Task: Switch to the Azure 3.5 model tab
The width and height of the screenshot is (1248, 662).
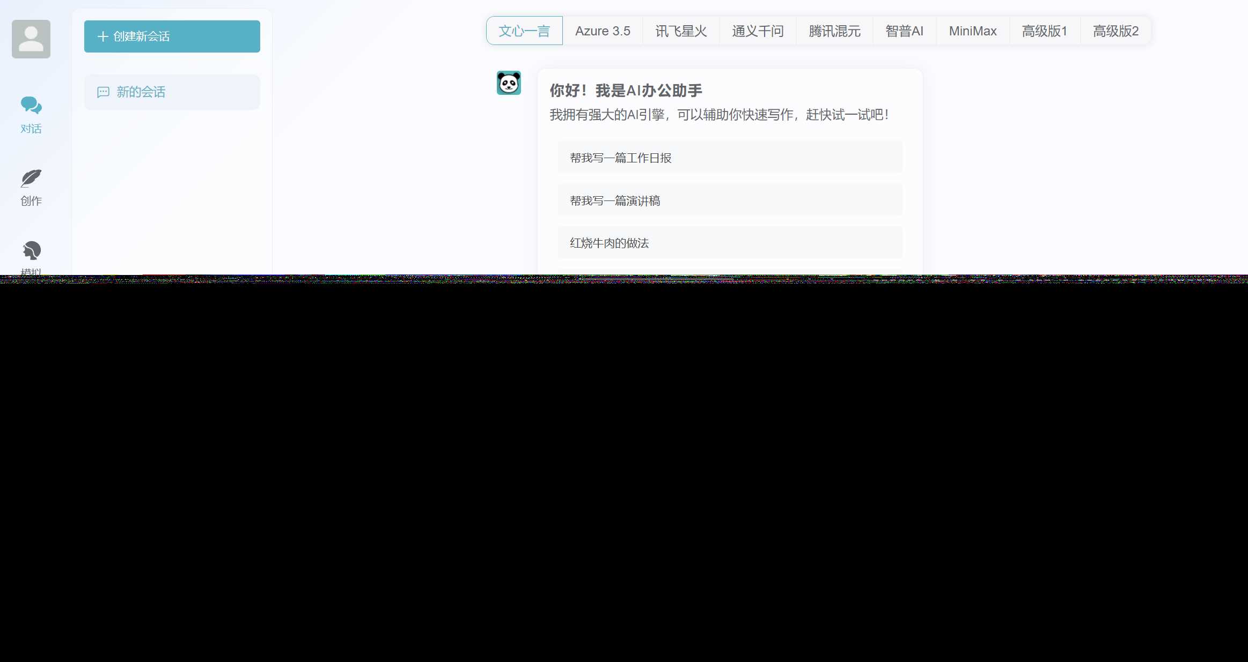Action: coord(603,31)
